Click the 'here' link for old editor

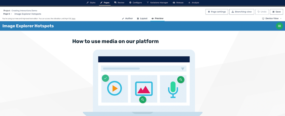(73, 18)
